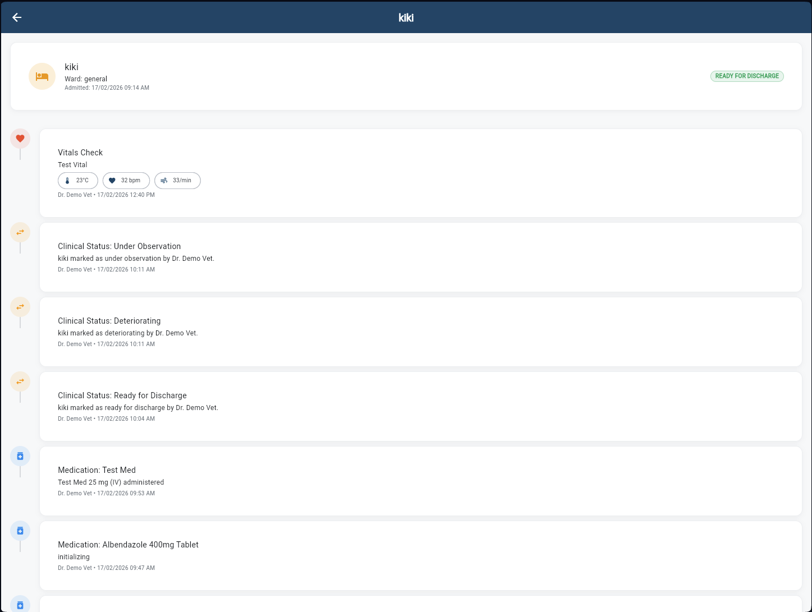Click the 33/min respiratory rate chip

pyautogui.click(x=177, y=180)
